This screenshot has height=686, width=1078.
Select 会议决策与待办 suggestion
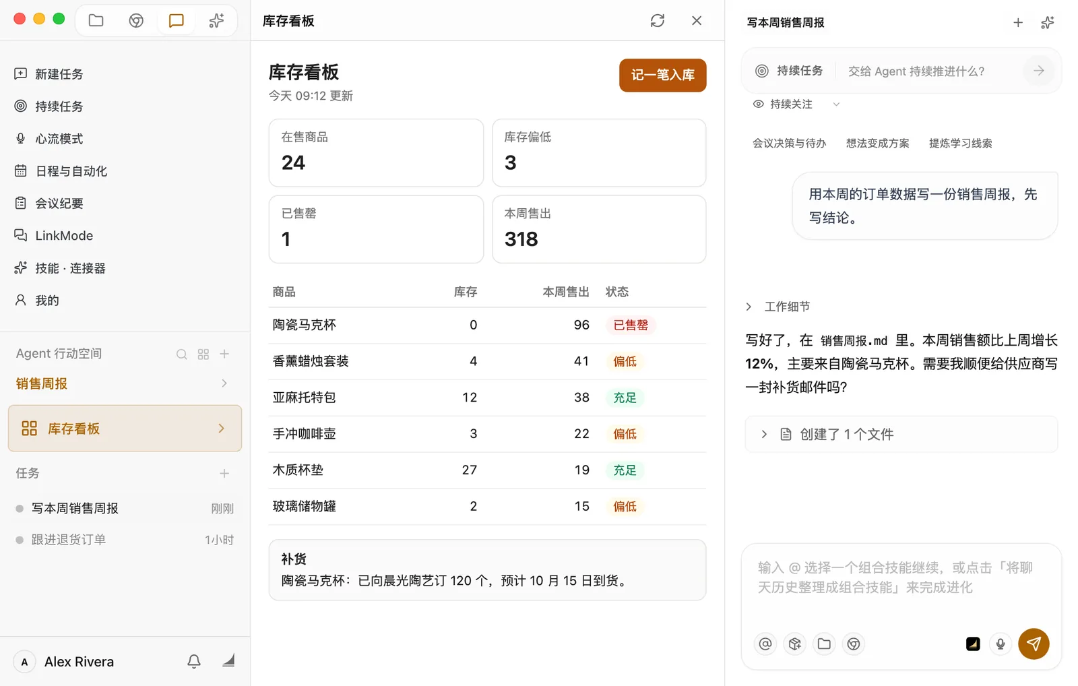click(x=789, y=144)
